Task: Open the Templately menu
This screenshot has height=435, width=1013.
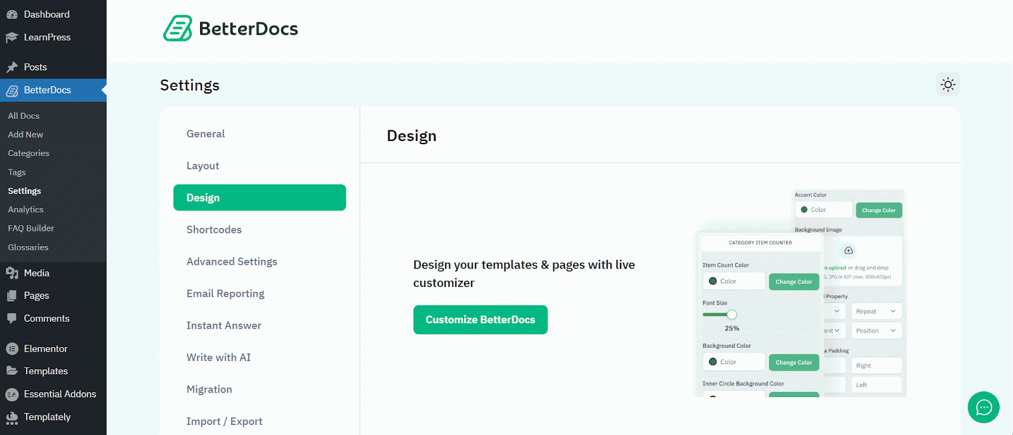Action: 47,417
